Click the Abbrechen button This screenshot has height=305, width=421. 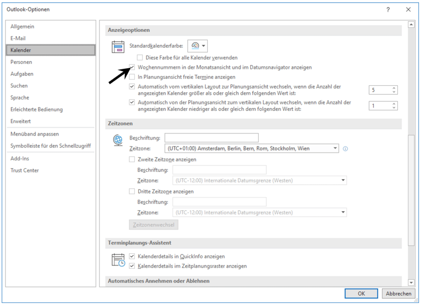pos(398,293)
